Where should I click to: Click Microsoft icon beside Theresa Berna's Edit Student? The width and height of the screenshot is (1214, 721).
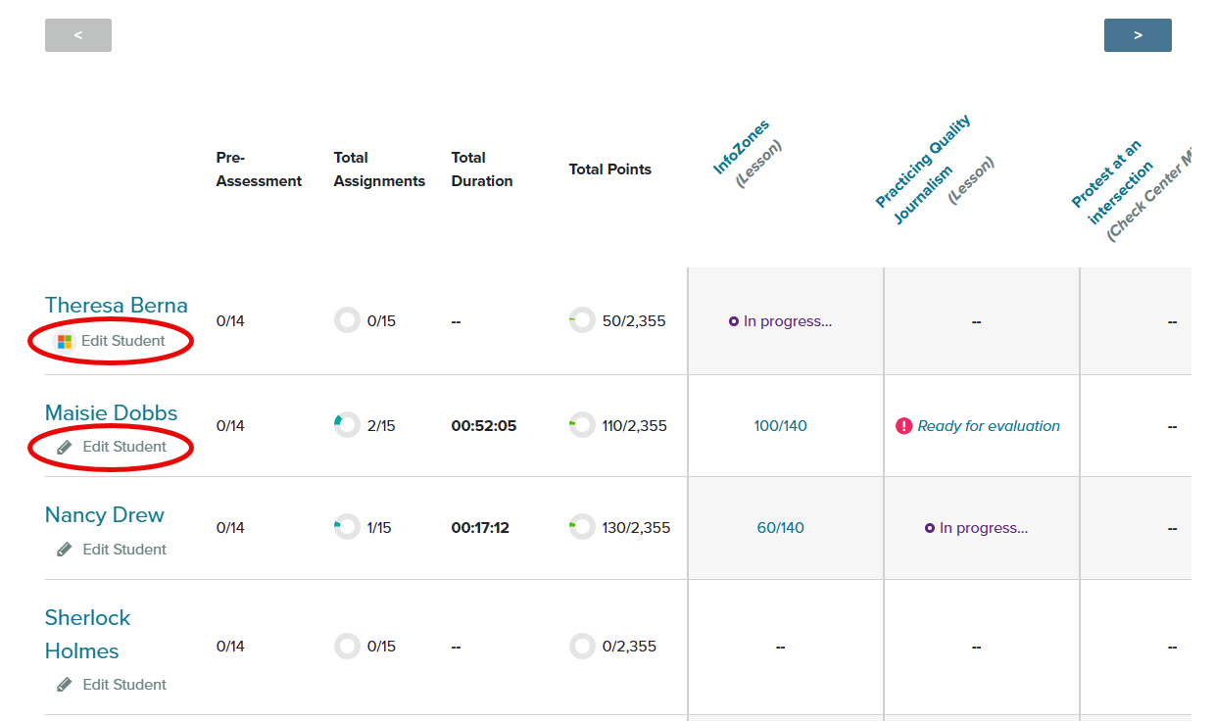tap(65, 342)
